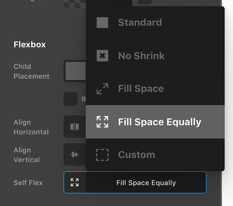The height and width of the screenshot is (206, 233).
Task: Open the Align Vertical dropdown
Action: pyautogui.click(x=75, y=154)
